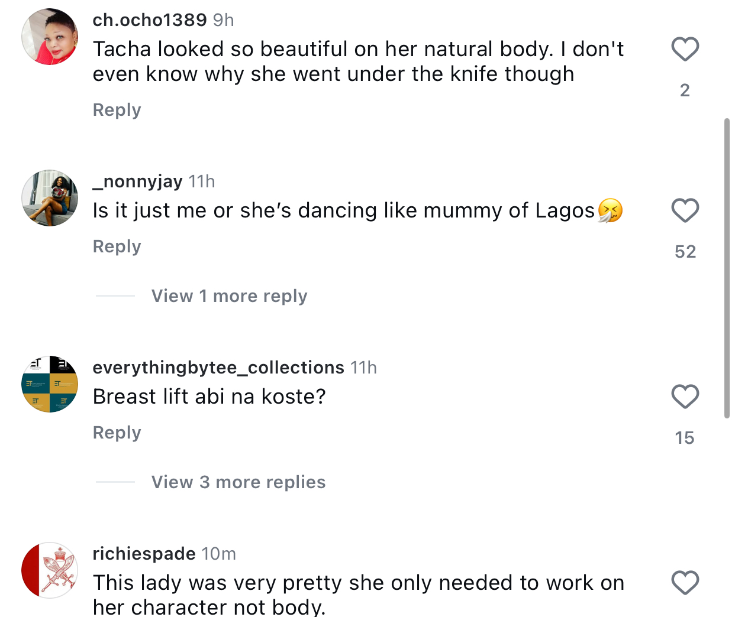Click the 15 likes count
The width and height of the screenshot is (735, 617).
click(685, 438)
